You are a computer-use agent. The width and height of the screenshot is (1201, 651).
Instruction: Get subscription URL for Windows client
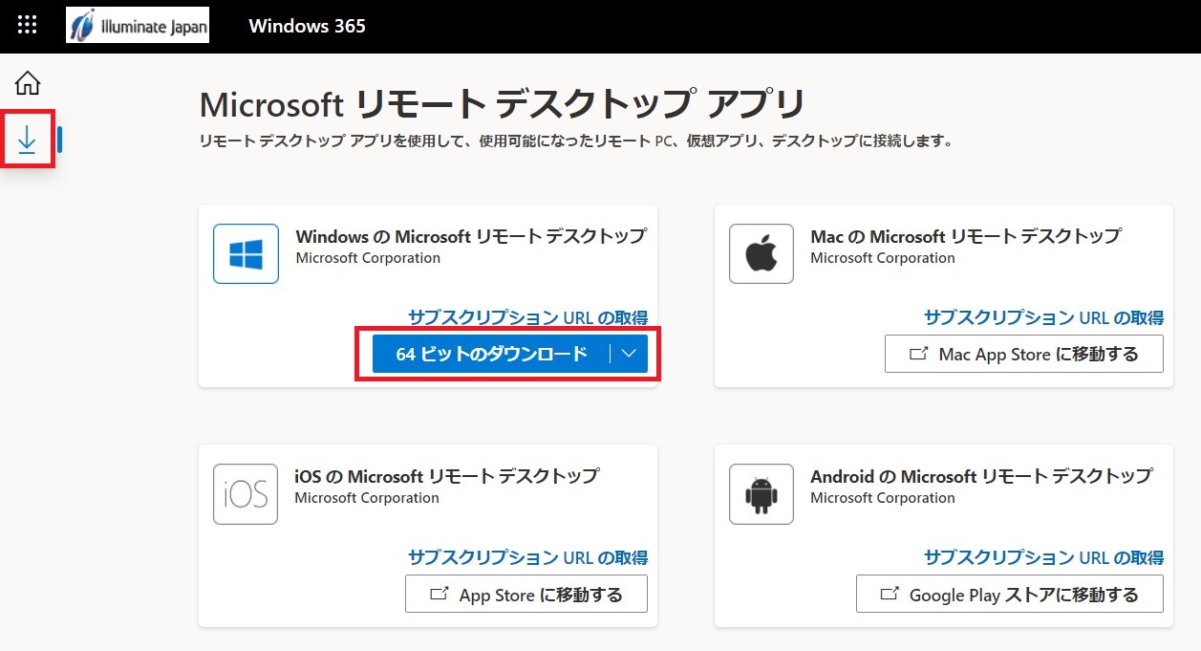528,317
